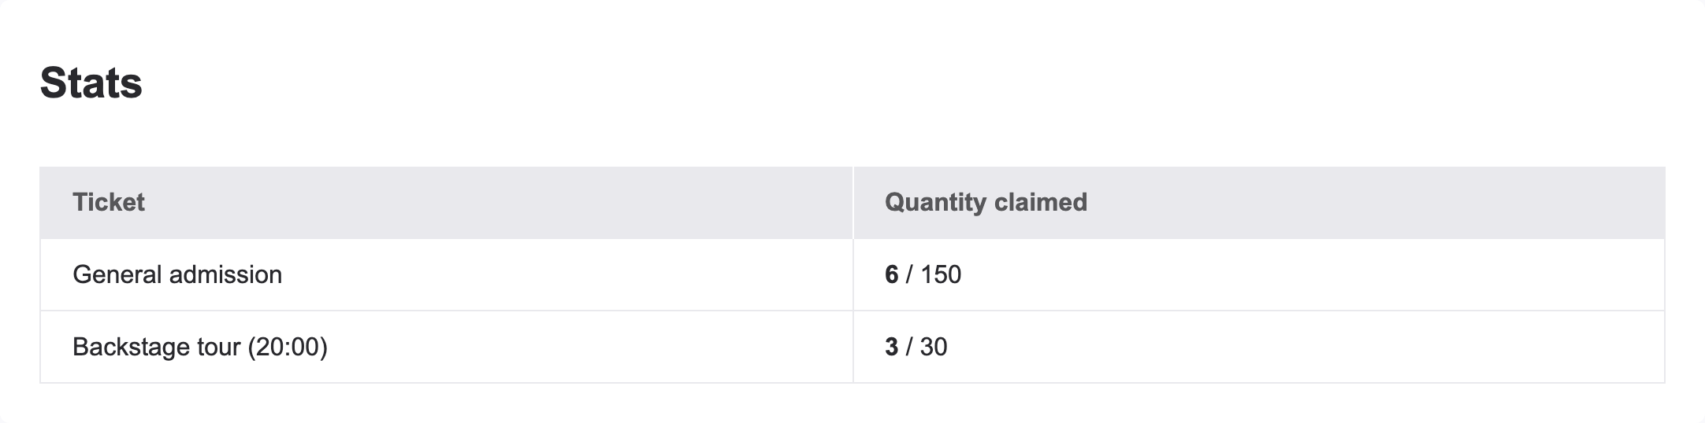Click the slash in 3 / 30
The width and height of the screenshot is (1705, 423).
point(910,347)
